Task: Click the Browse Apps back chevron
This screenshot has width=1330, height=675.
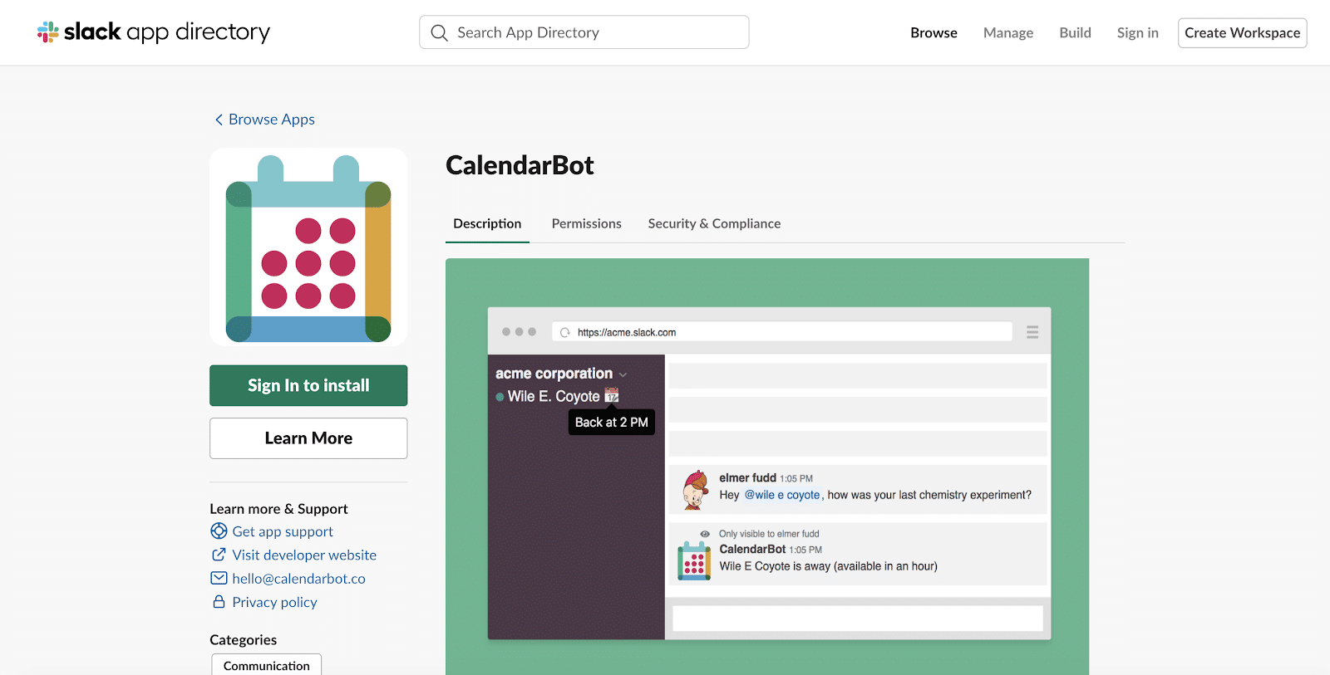Action: (219, 120)
